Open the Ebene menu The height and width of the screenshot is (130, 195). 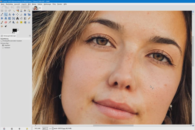[34, 4]
